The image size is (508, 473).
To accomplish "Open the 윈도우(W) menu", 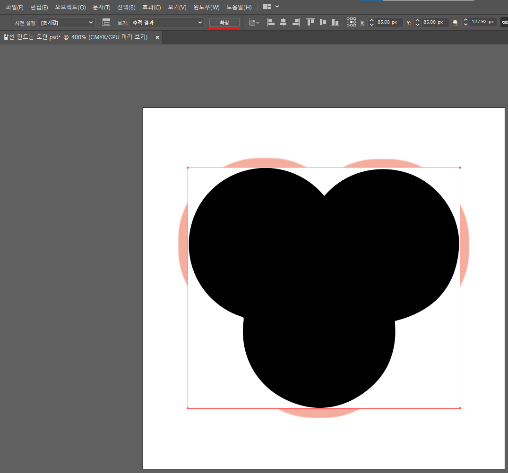I will 207,7.
